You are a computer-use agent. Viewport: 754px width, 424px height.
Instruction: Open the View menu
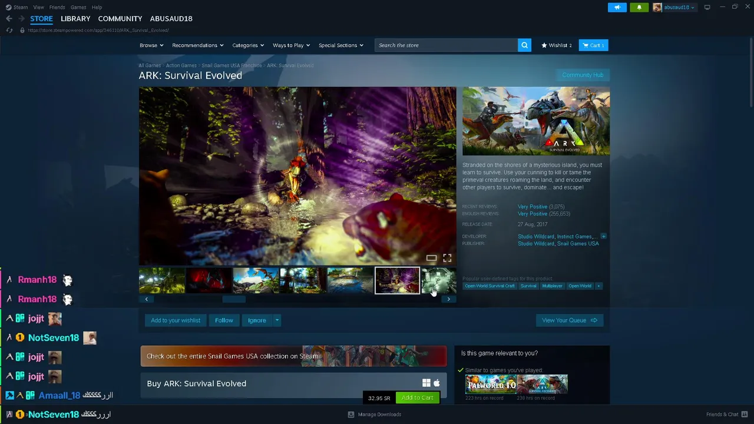pos(39,7)
